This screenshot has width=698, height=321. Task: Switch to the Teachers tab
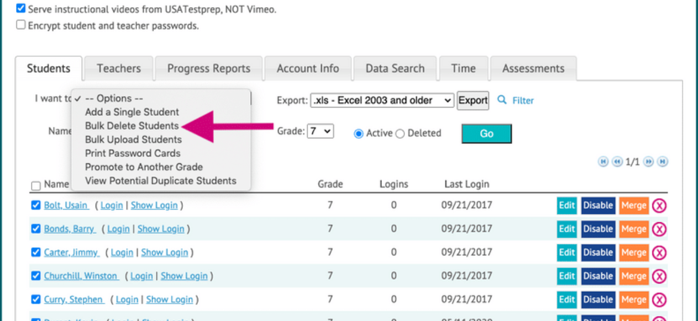119,68
